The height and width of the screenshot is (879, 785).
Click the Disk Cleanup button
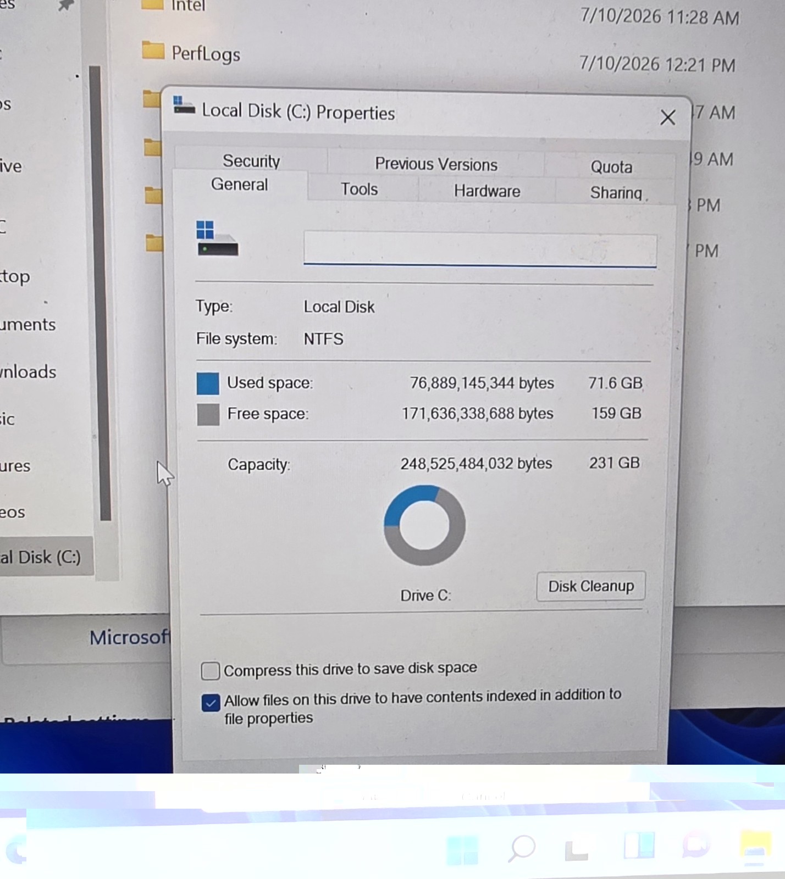(x=591, y=586)
